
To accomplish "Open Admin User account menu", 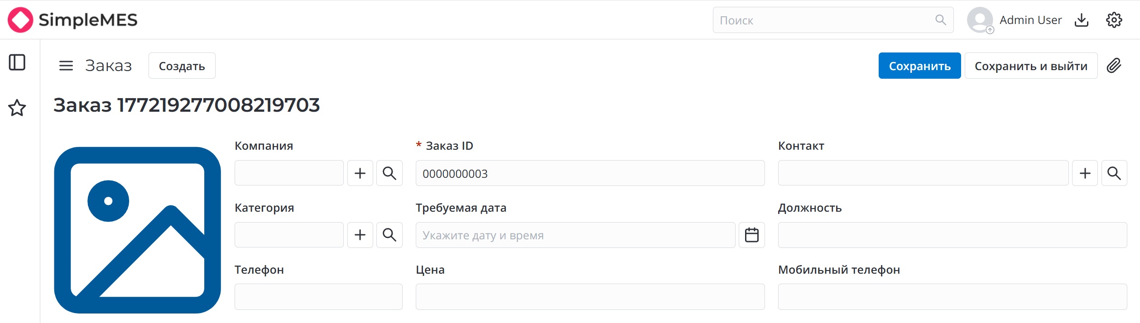I will pos(1015,20).
